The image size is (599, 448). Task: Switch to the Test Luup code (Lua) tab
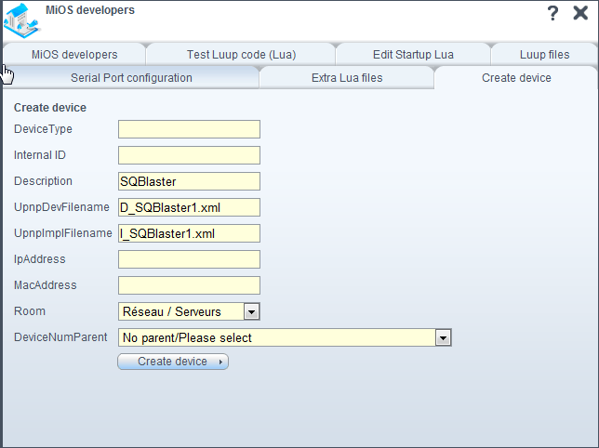(241, 55)
